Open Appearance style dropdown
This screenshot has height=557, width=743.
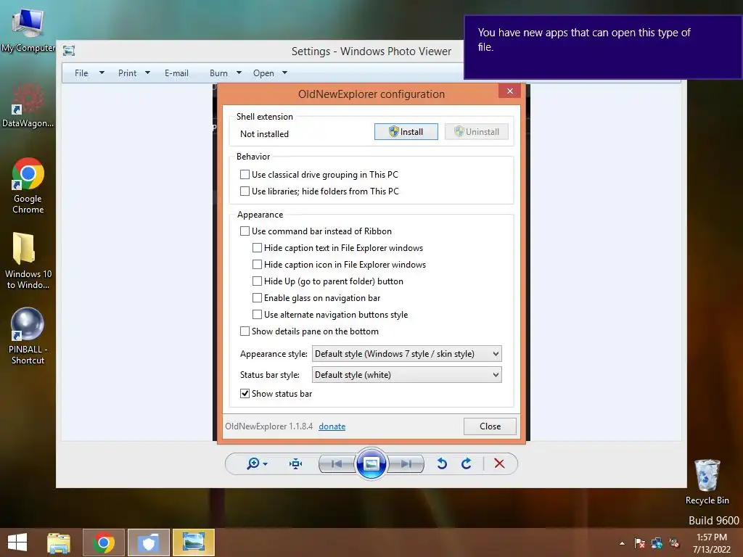coord(406,354)
